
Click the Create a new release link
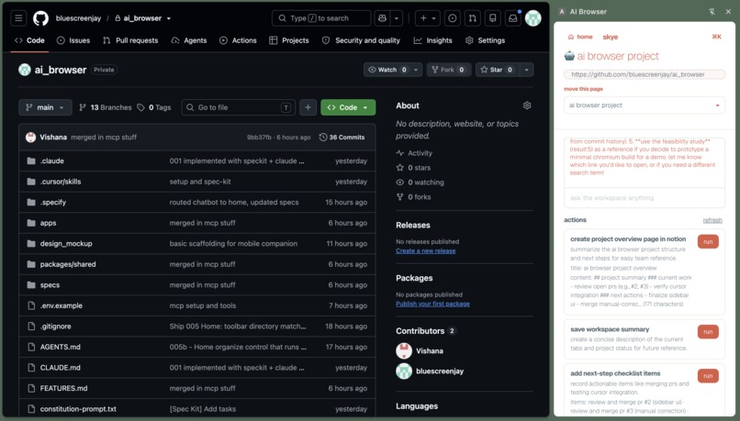tap(426, 250)
